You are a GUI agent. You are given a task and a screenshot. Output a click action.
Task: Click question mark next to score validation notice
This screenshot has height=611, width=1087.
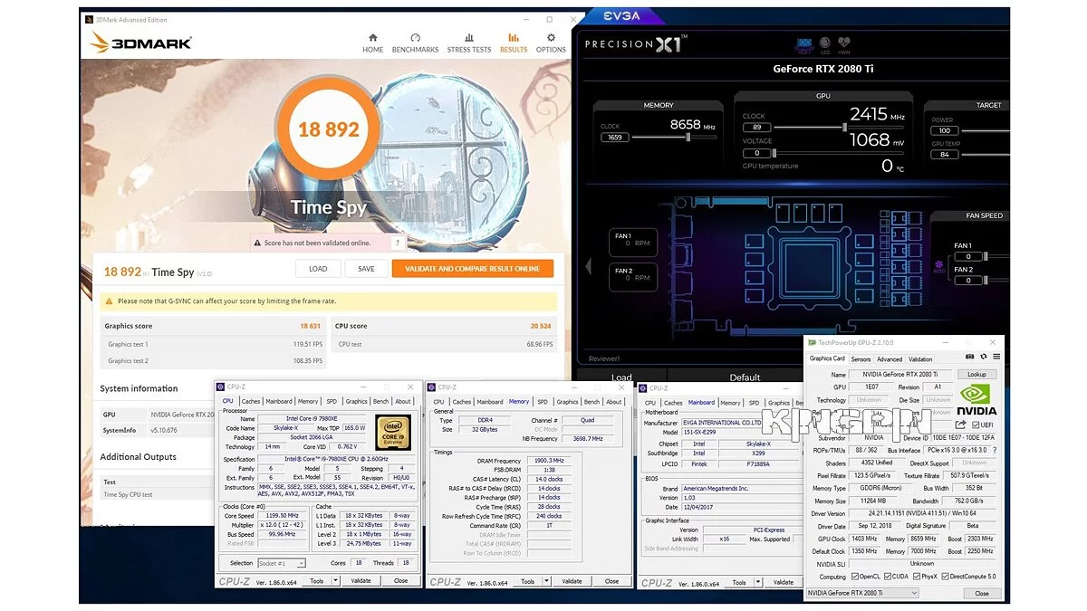coord(398,243)
